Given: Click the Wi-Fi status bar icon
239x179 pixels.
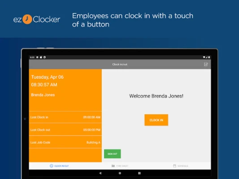Looking at the screenshot, I should point(204,57).
